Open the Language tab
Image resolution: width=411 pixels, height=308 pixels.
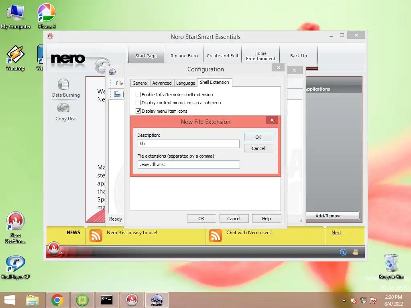click(185, 83)
